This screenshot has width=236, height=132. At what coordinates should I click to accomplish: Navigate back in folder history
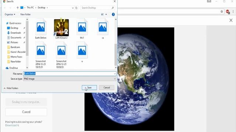tap(5, 8)
